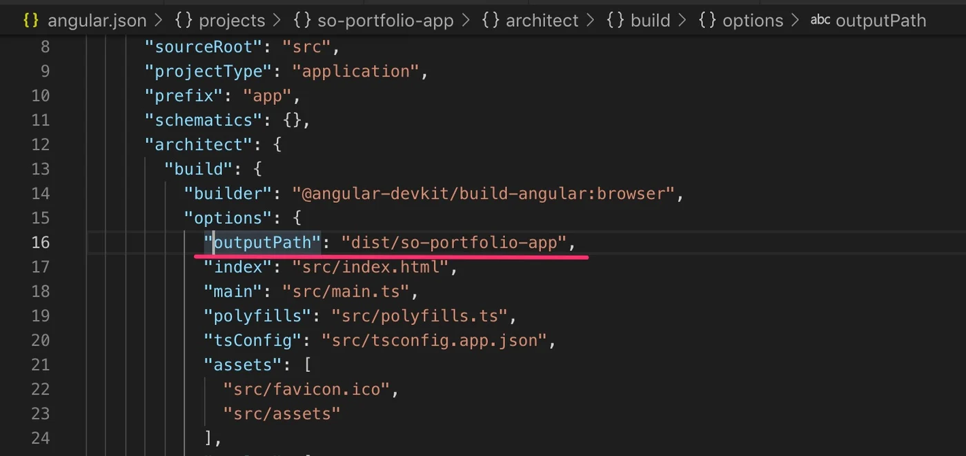Screen dimensions: 966x456
Task: Click the "builder" key text
Action: (228, 193)
